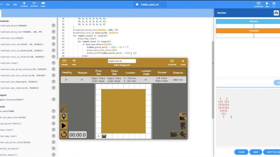Toggle the pen draw tool in playground
This screenshot has width=280, height=157.
63,109
